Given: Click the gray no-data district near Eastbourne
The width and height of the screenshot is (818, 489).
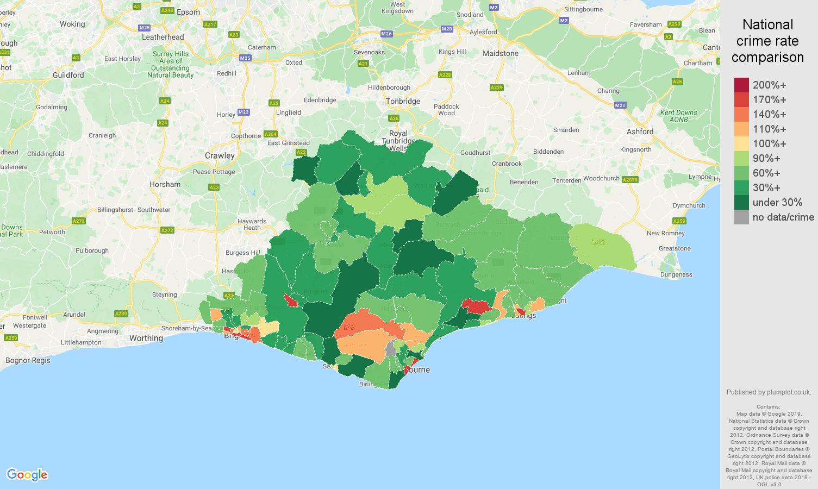Looking at the screenshot, I should tap(391, 348).
